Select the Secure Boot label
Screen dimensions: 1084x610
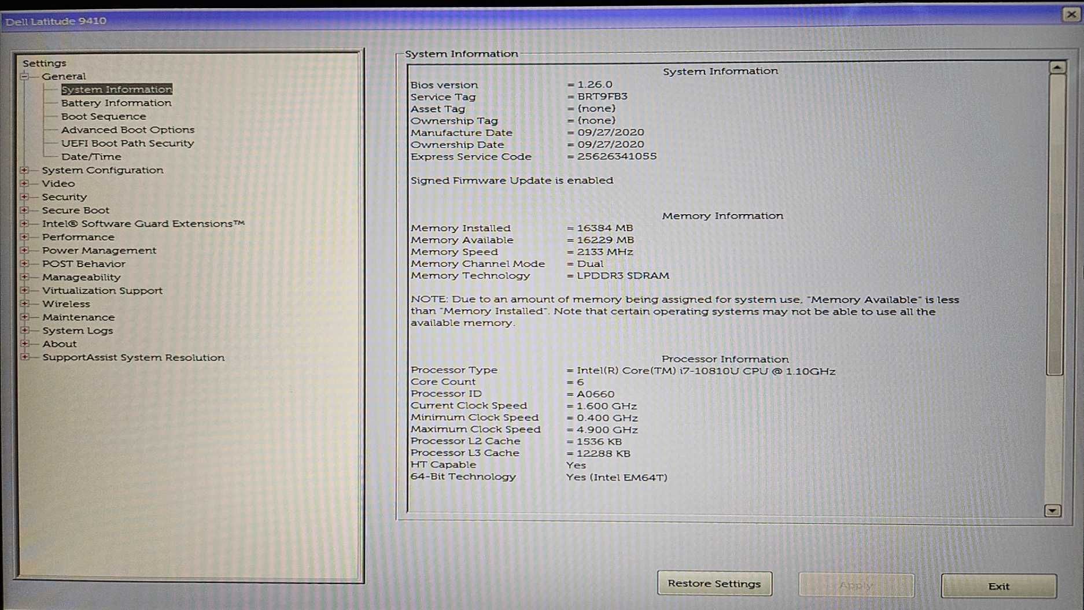75,210
